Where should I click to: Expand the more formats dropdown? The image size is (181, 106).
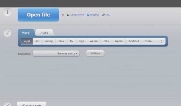click(x=154, y=41)
